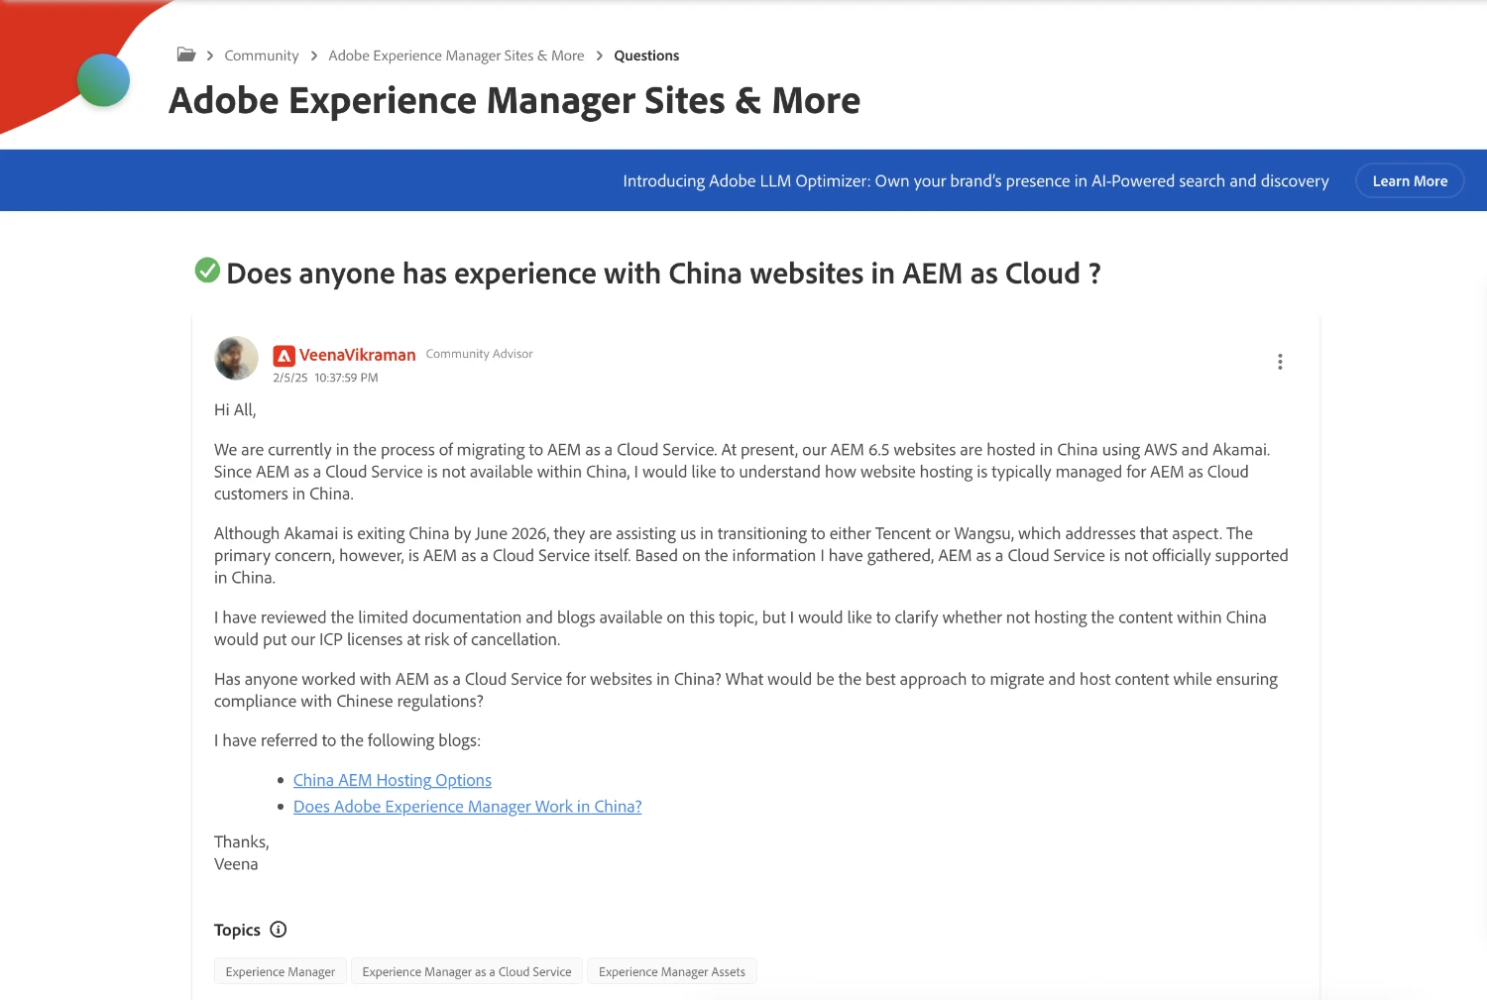
Task: Open the breadcrumb folder home icon
Action: (186, 55)
